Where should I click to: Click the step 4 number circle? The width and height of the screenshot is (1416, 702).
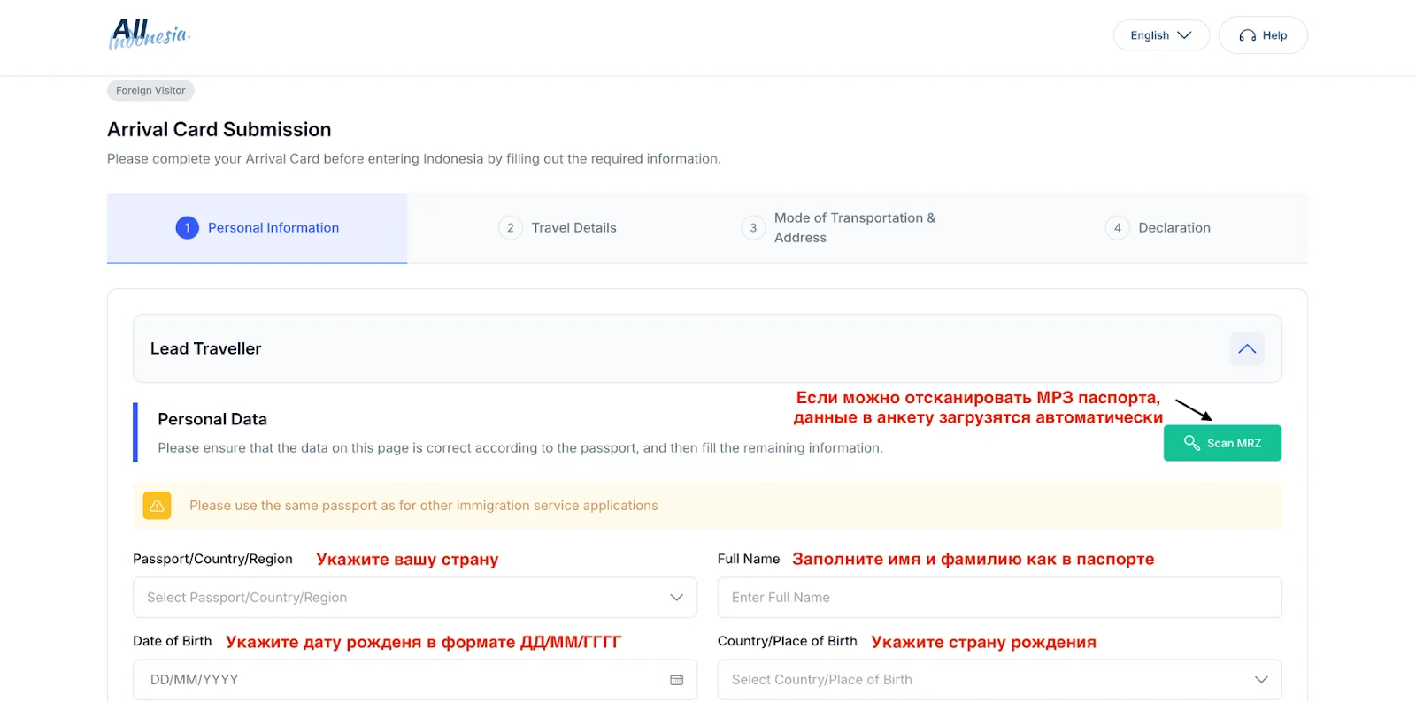1117,228
